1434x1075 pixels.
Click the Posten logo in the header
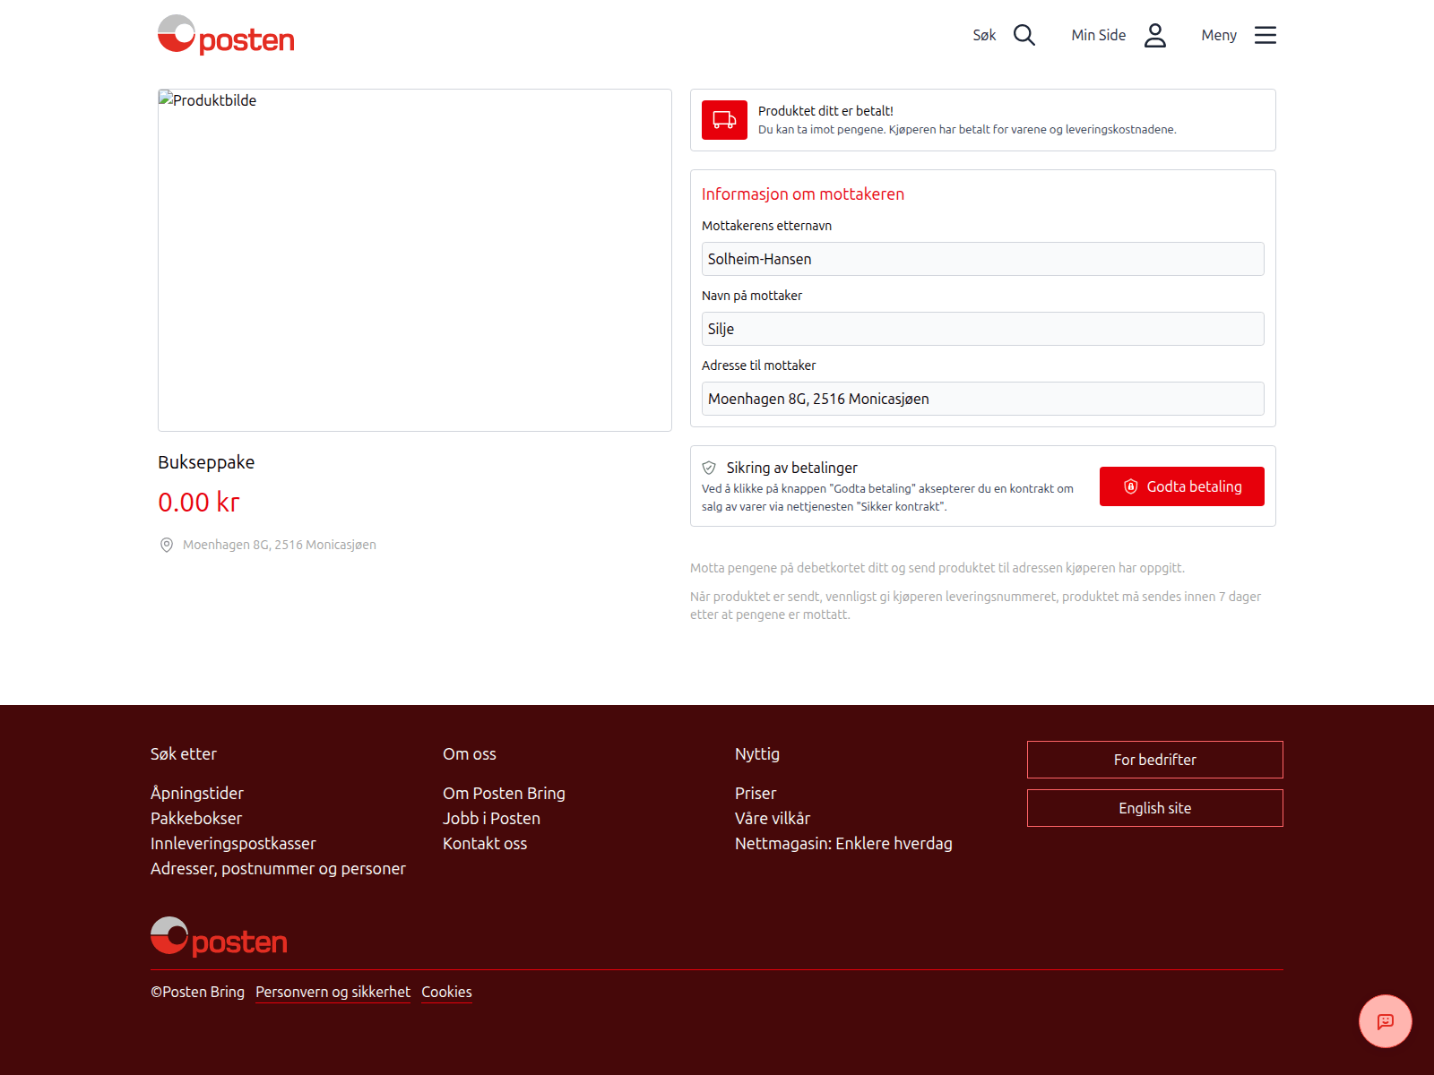(x=226, y=35)
